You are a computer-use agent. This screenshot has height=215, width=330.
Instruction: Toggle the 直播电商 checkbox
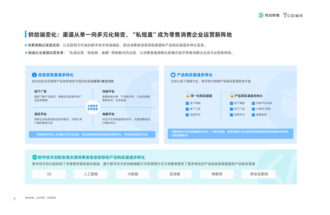click(x=253, y=115)
